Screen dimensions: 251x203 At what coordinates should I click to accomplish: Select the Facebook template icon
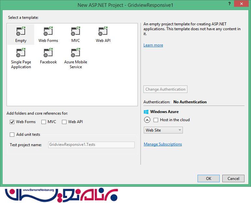click(48, 53)
